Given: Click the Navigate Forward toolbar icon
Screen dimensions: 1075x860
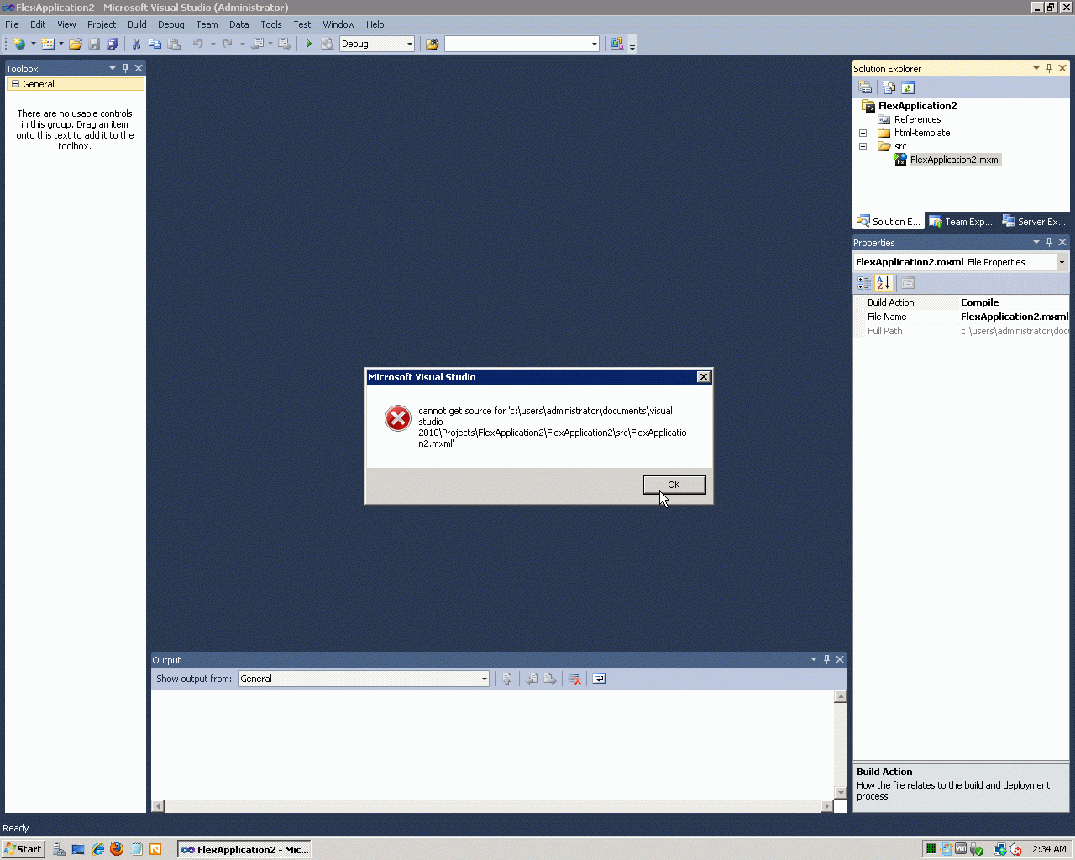Looking at the screenshot, I should coord(285,44).
